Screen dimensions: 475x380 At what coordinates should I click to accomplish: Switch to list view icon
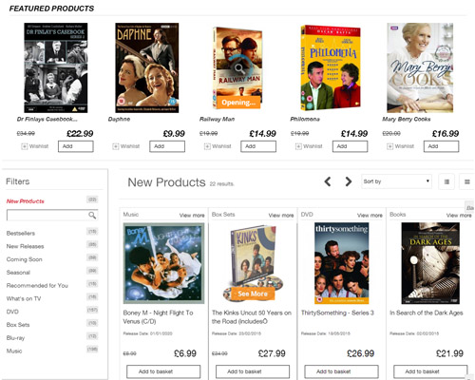pyautogui.click(x=466, y=181)
